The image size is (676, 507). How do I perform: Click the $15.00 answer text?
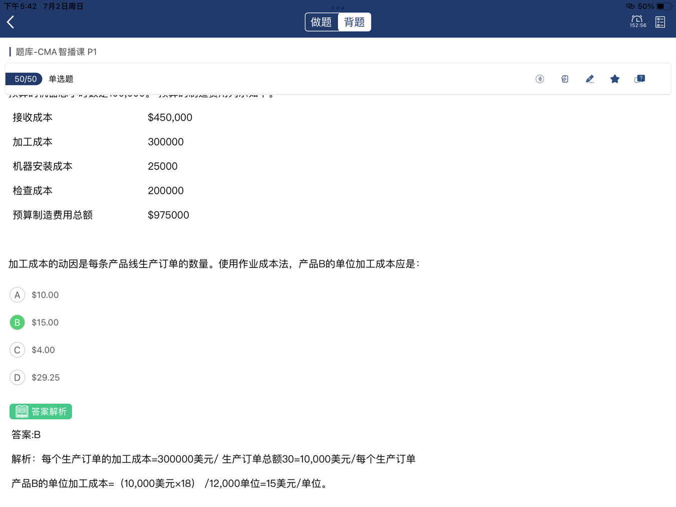pos(45,323)
